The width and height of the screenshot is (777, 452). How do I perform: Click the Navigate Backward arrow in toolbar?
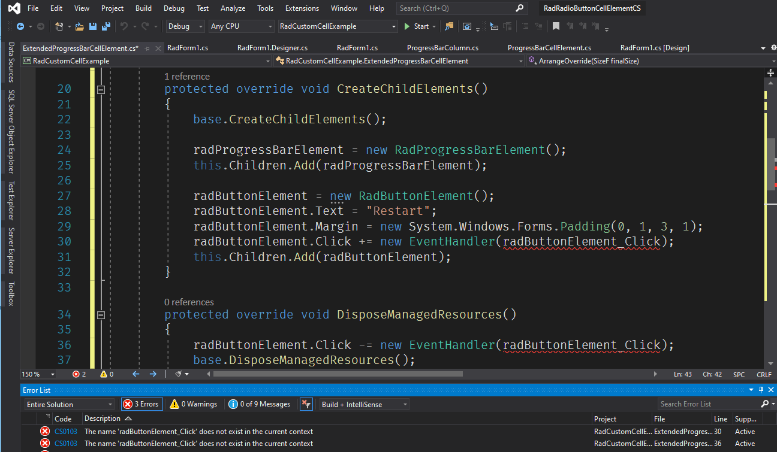(x=20, y=26)
